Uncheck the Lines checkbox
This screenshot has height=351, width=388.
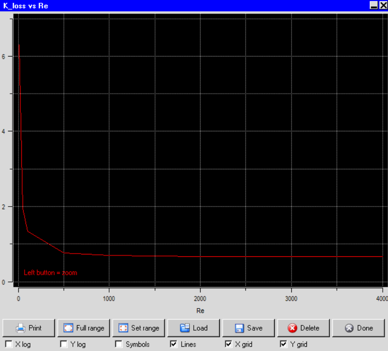click(174, 344)
